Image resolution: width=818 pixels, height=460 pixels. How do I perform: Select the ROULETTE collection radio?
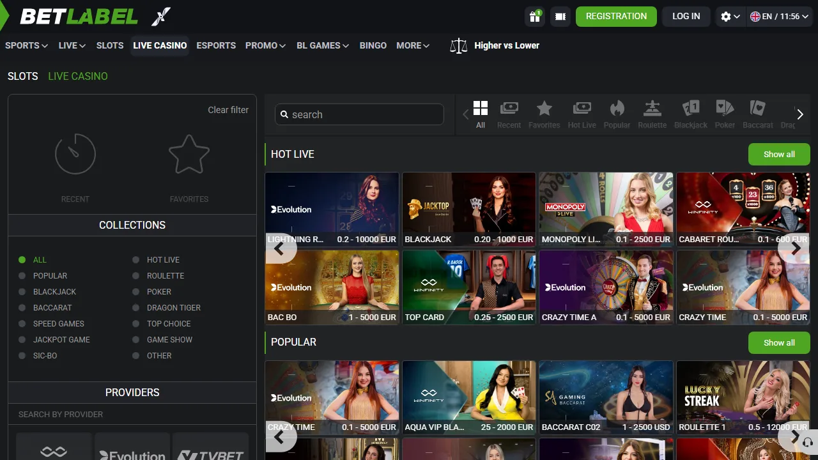(135, 276)
